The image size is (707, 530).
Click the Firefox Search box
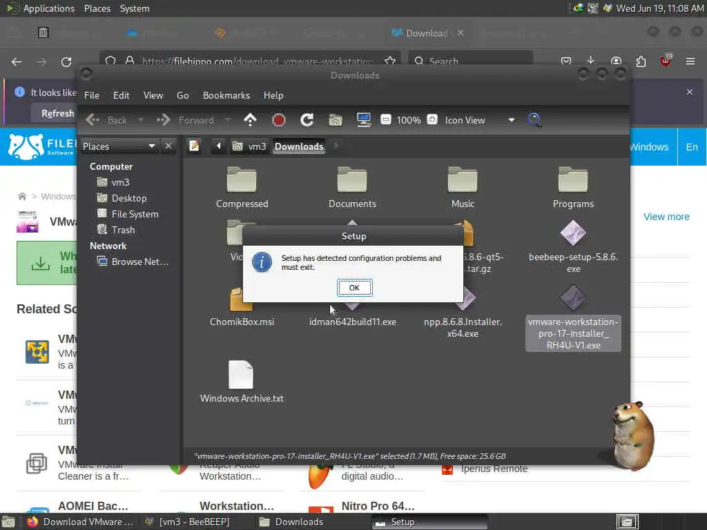[471, 61]
